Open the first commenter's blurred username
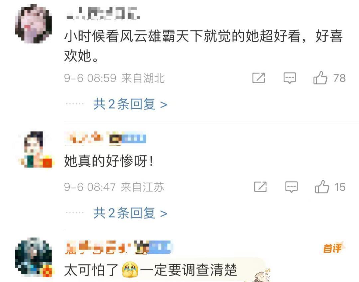Image resolution: width=359 pixels, height=282 pixels. 103,13
